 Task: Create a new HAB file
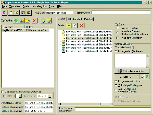click(x=11, y=13)
